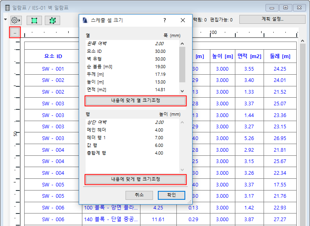The height and width of the screenshot is (226, 310).
Task: Select 헤더 행 1 row
Action: pos(132,138)
